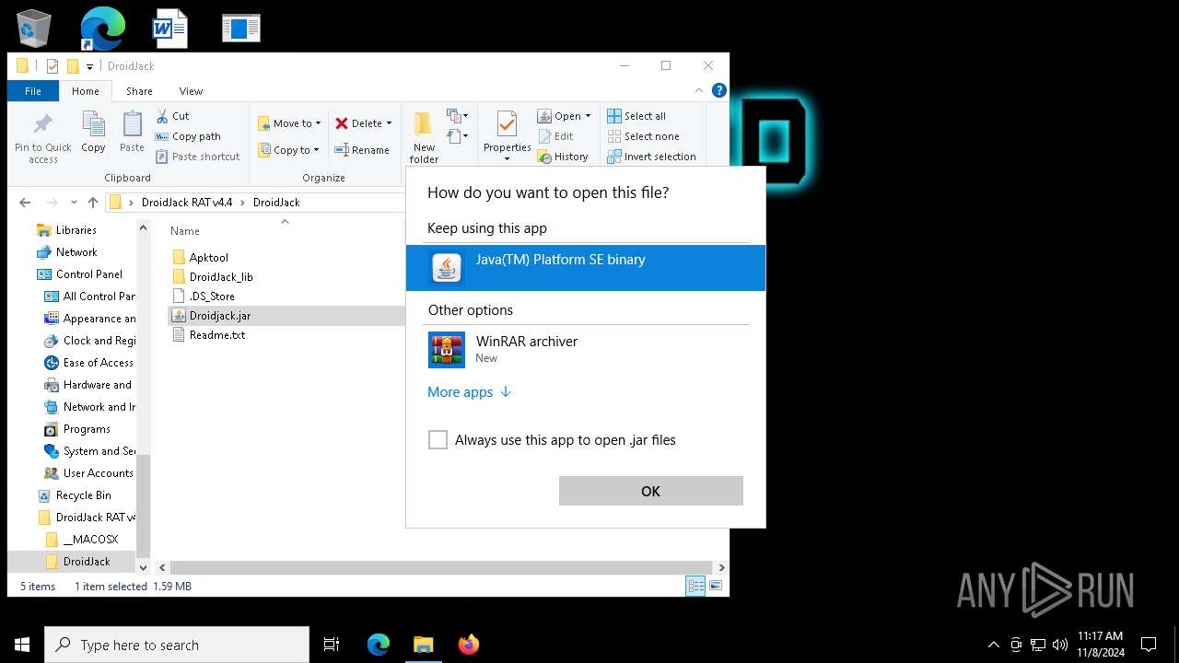Click Invert selection in the ribbon
1179x663 pixels.
tap(651, 157)
